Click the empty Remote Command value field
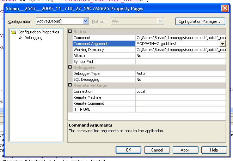Viewport: 233px width, 161px height. (180, 103)
